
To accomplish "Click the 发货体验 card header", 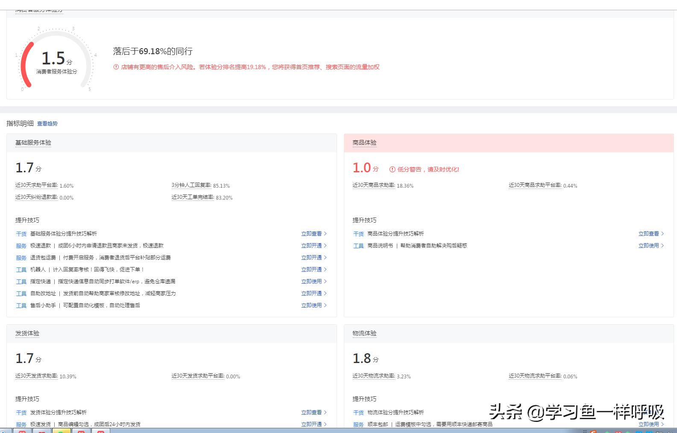I will pos(172,334).
